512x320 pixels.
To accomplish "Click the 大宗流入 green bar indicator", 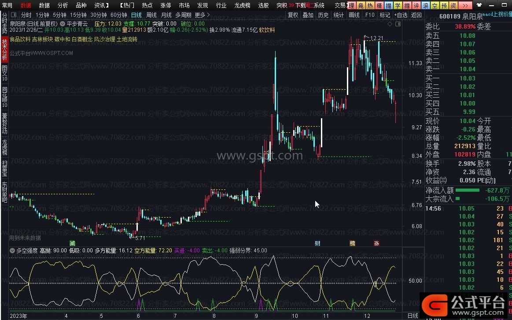I will click(457, 198).
